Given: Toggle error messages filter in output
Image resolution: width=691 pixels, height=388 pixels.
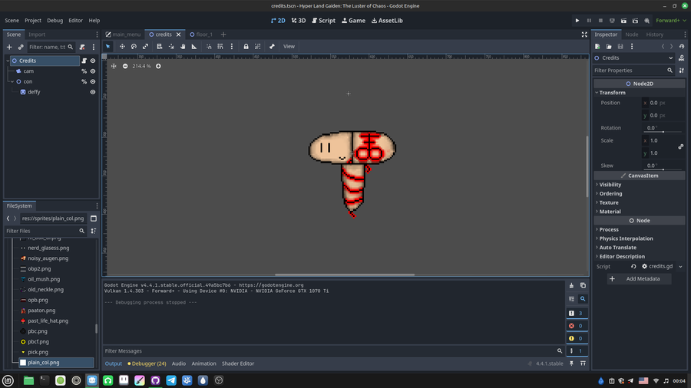Looking at the screenshot, I should (x=577, y=326).
